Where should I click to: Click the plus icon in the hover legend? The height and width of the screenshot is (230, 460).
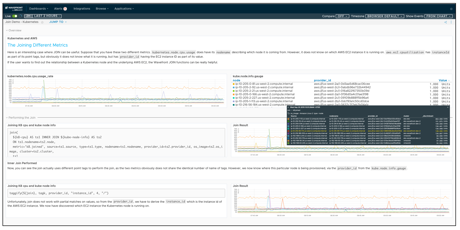[x=288, y=107]
